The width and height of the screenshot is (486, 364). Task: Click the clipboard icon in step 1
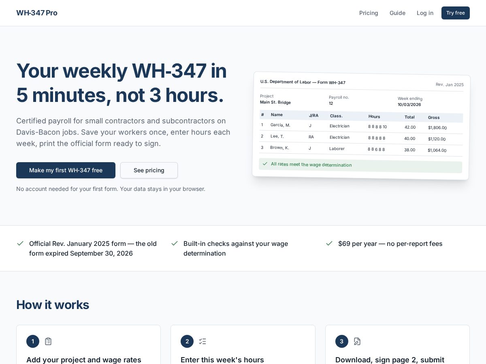pyautogui.click(x=48, y=341)
